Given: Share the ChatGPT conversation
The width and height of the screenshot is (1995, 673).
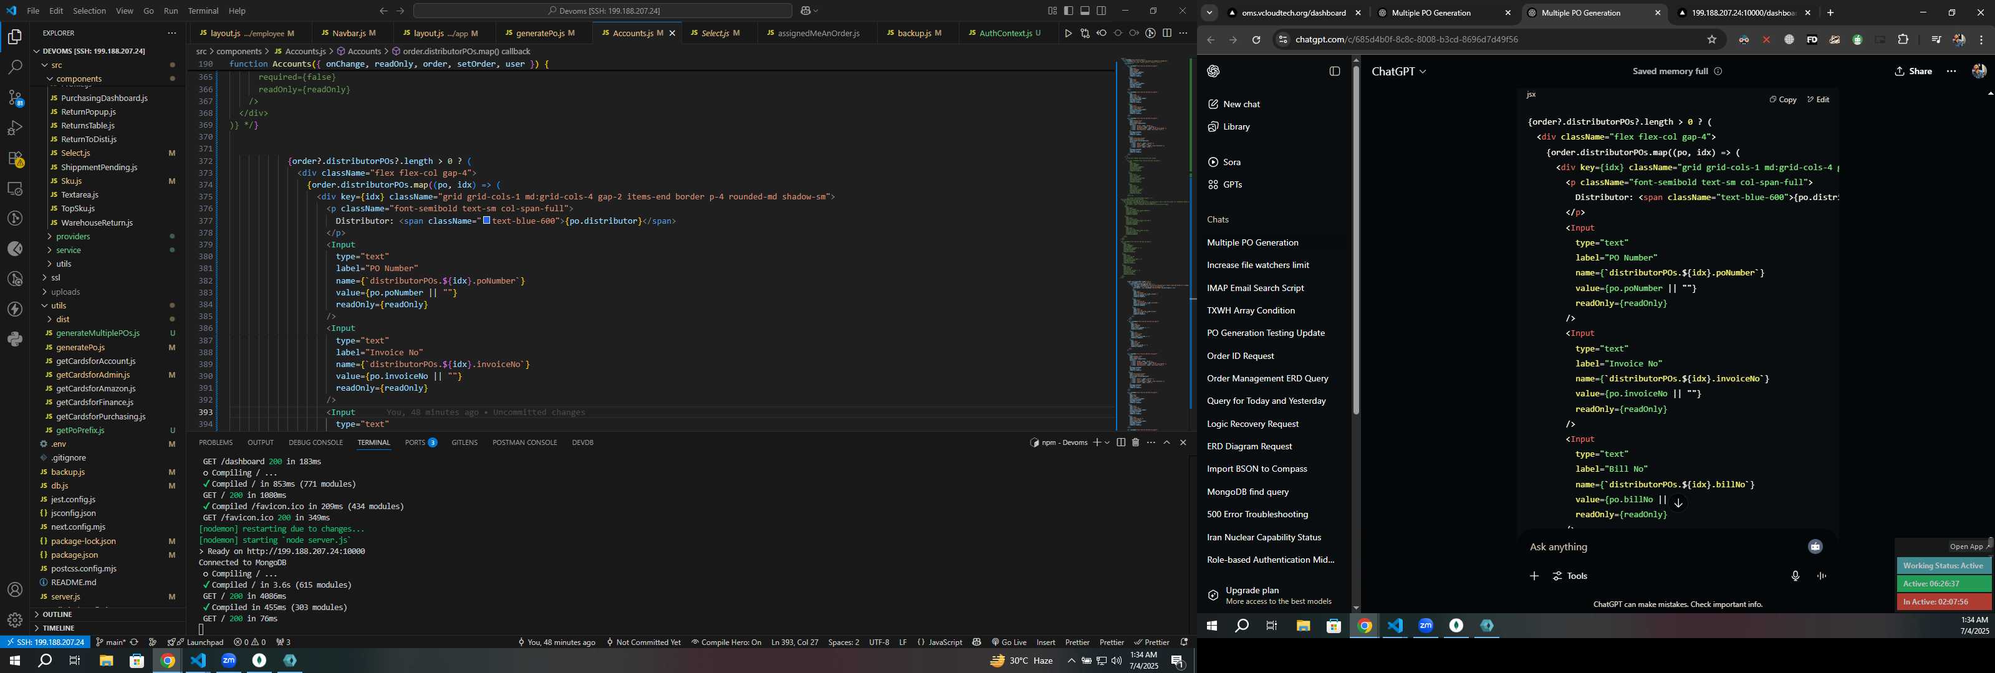Looking at the screenshot, I should click(x=1913, y=71).
